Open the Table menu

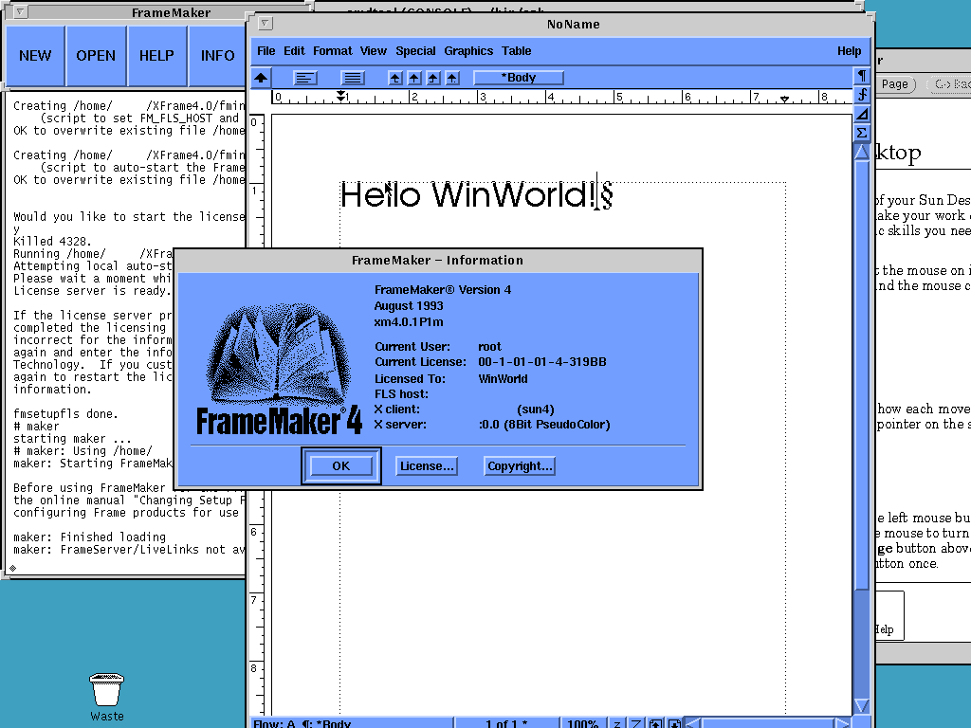[517, 51]
